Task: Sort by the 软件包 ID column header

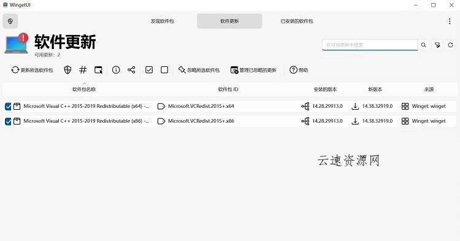Action: coord(228,90)
